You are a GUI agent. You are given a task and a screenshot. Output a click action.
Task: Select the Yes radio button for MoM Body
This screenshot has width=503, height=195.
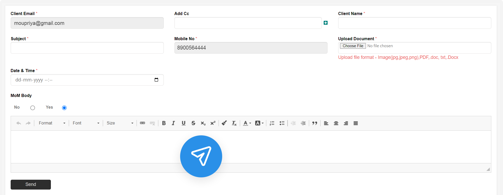[64, 108]
